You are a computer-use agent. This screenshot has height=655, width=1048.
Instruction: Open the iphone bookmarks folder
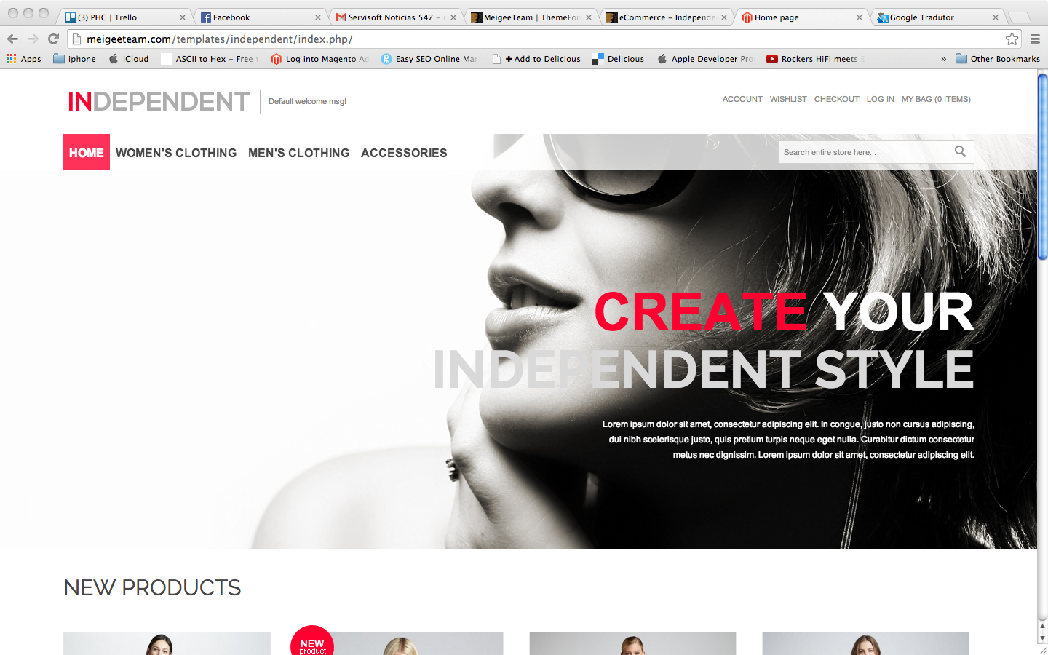pyautogui.click(x=74, y=59)
